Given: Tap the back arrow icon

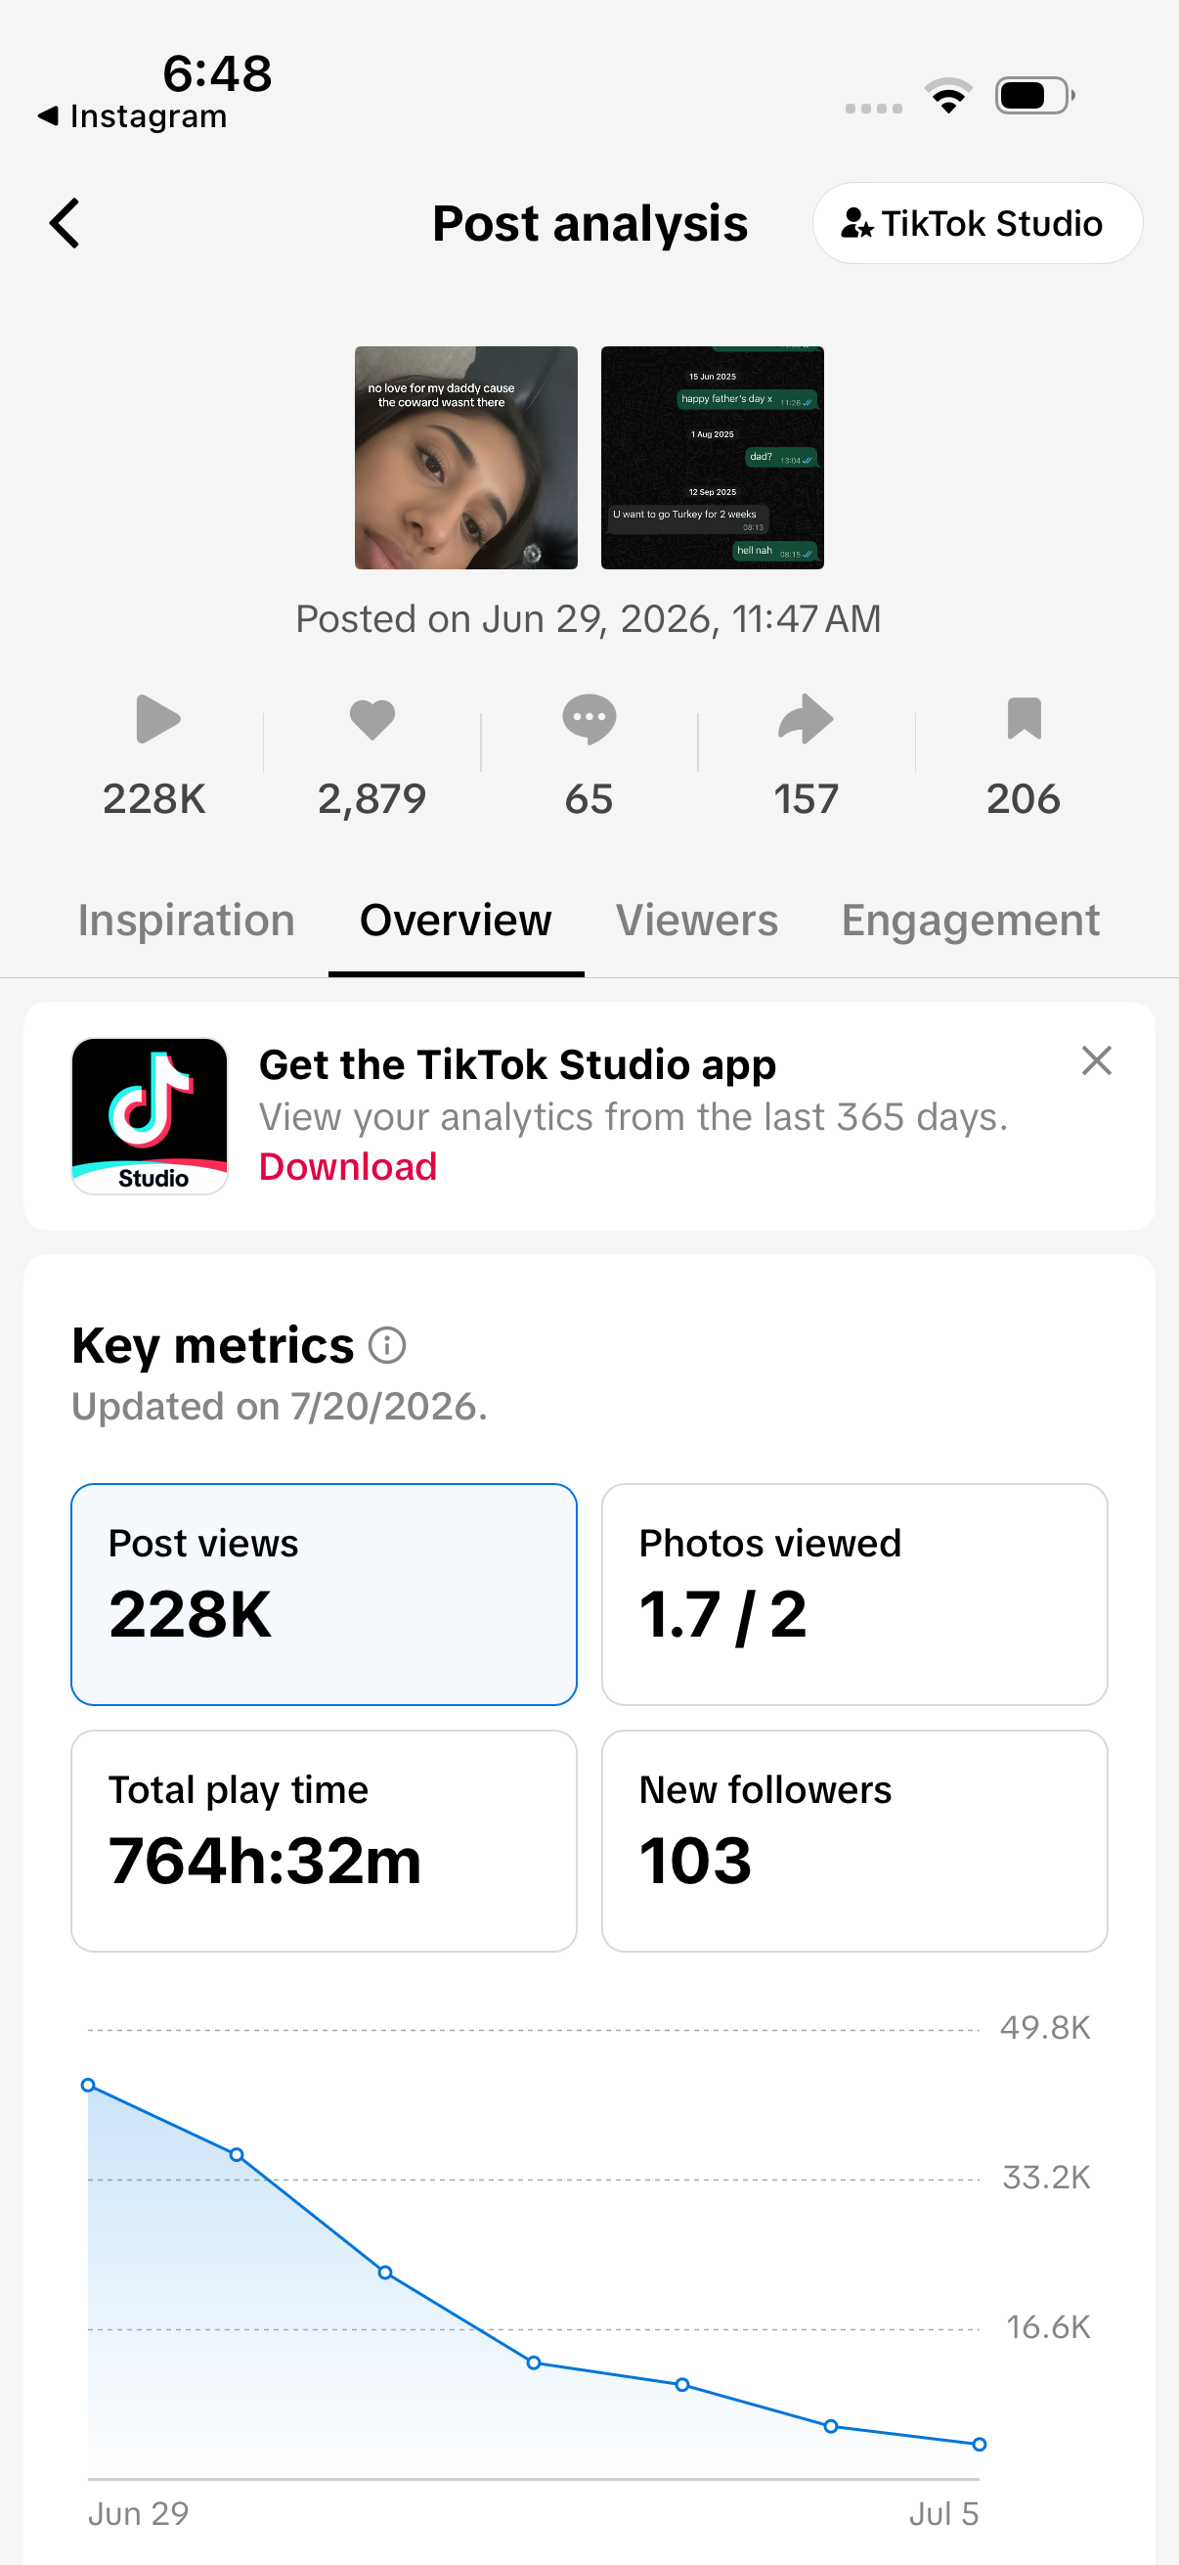Looking at the screenshot, I should coord(65,223).
